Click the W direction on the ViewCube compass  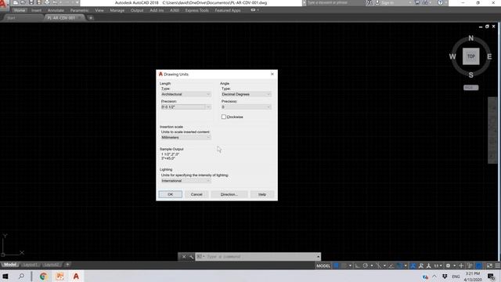[452, 56]
